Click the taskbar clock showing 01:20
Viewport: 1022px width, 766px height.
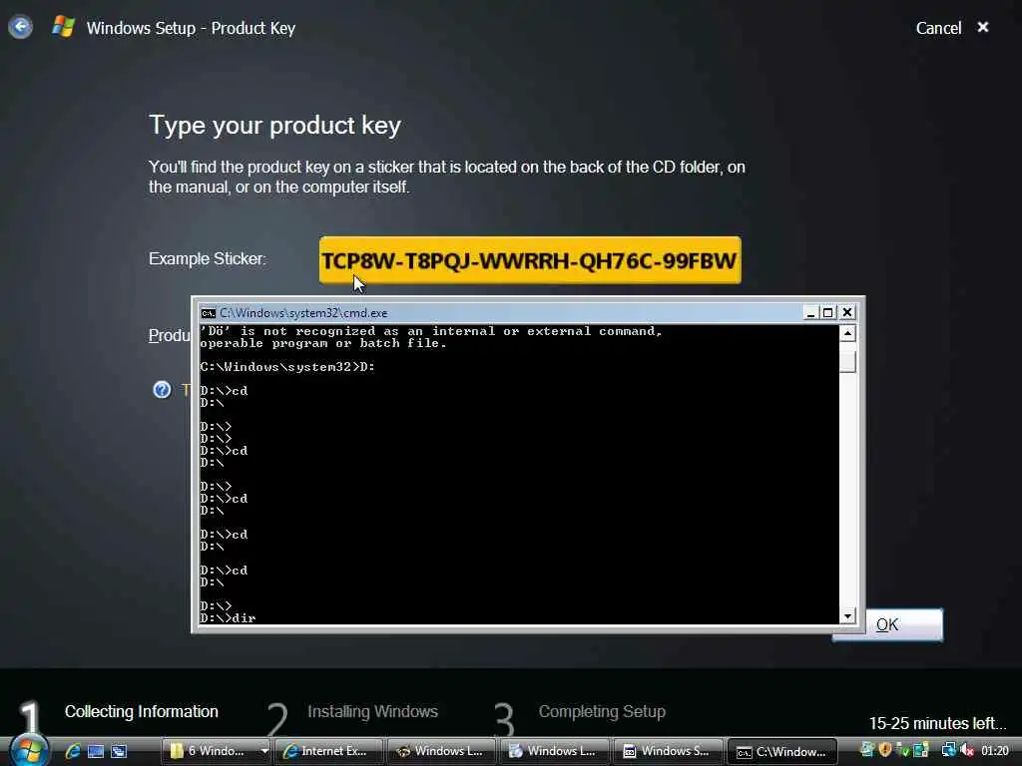coord(995,750)
